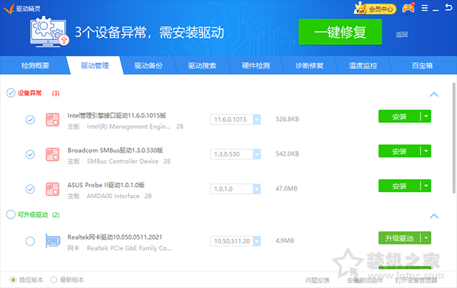Click the SMBus Controller Device description
Viewport: 457px width, 288px height.
(123, 162)
